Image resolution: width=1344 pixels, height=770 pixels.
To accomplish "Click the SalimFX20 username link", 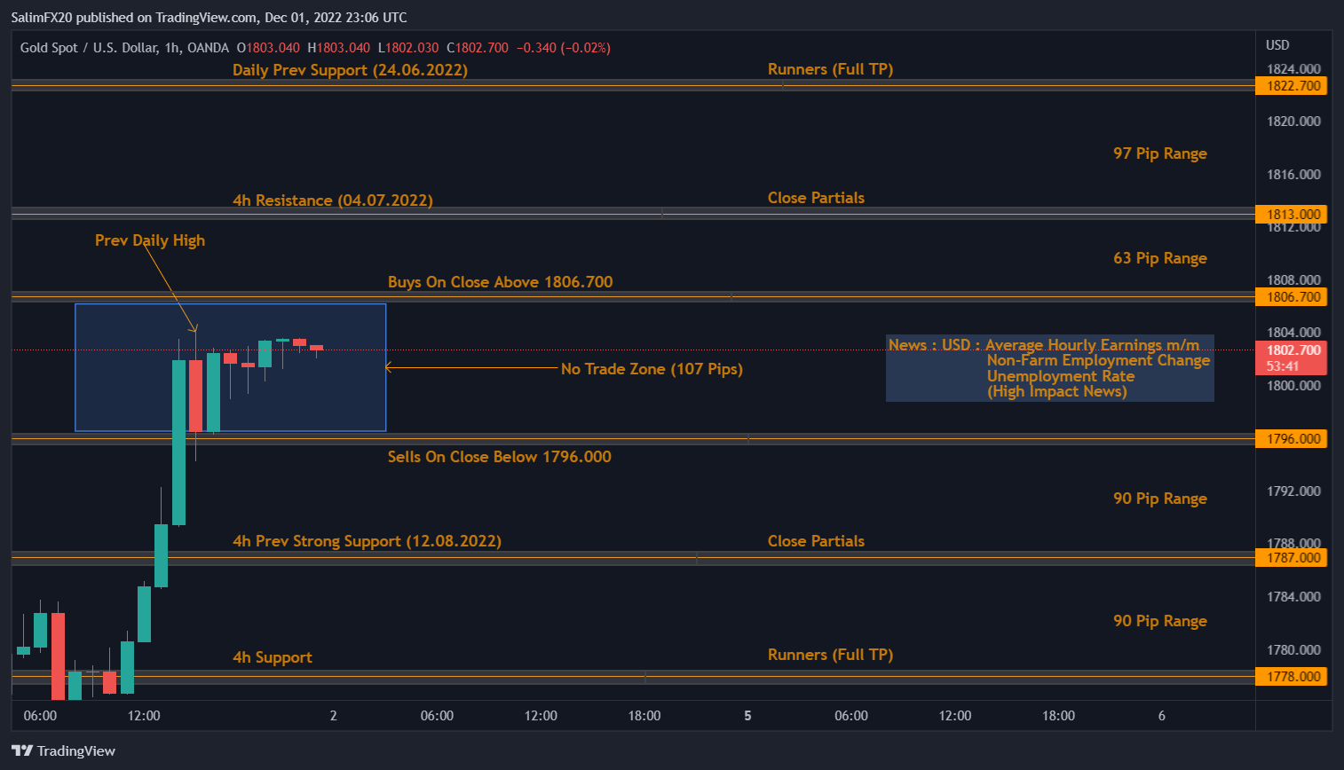I will (43, 17).
